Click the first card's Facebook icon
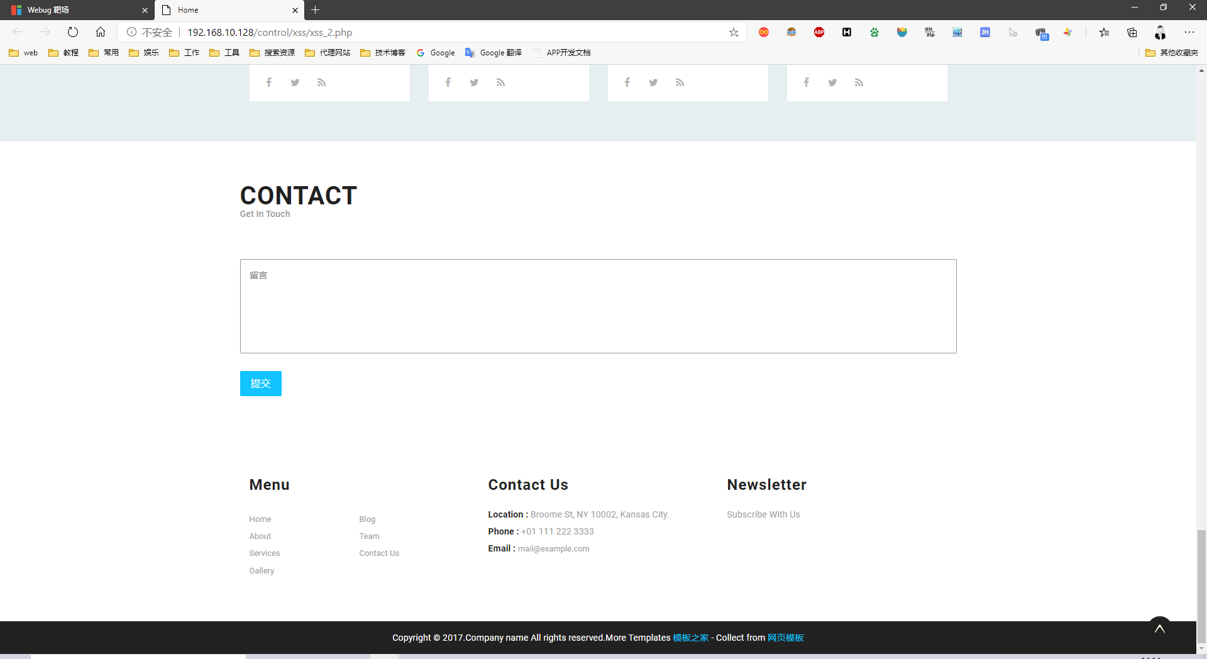 coord(268,82)
